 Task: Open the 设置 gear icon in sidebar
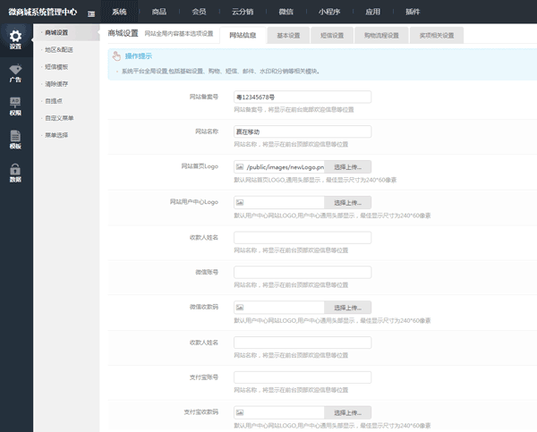point(15,39)
